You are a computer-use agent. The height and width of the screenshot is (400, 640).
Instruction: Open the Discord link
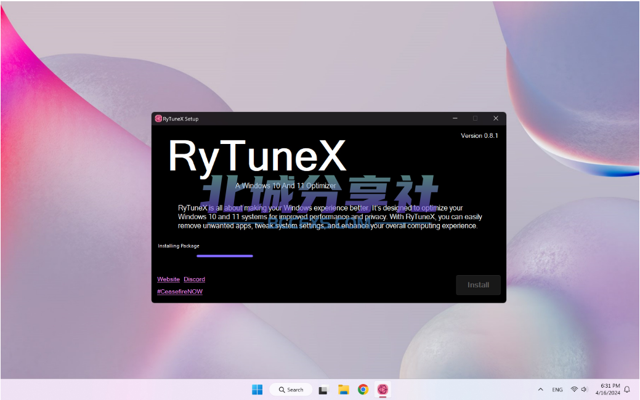pos(194,279)
